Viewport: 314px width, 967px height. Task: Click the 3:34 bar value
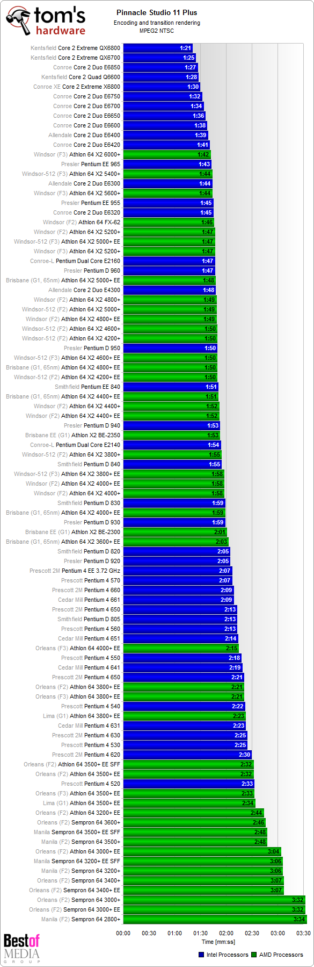pos(300,919)
